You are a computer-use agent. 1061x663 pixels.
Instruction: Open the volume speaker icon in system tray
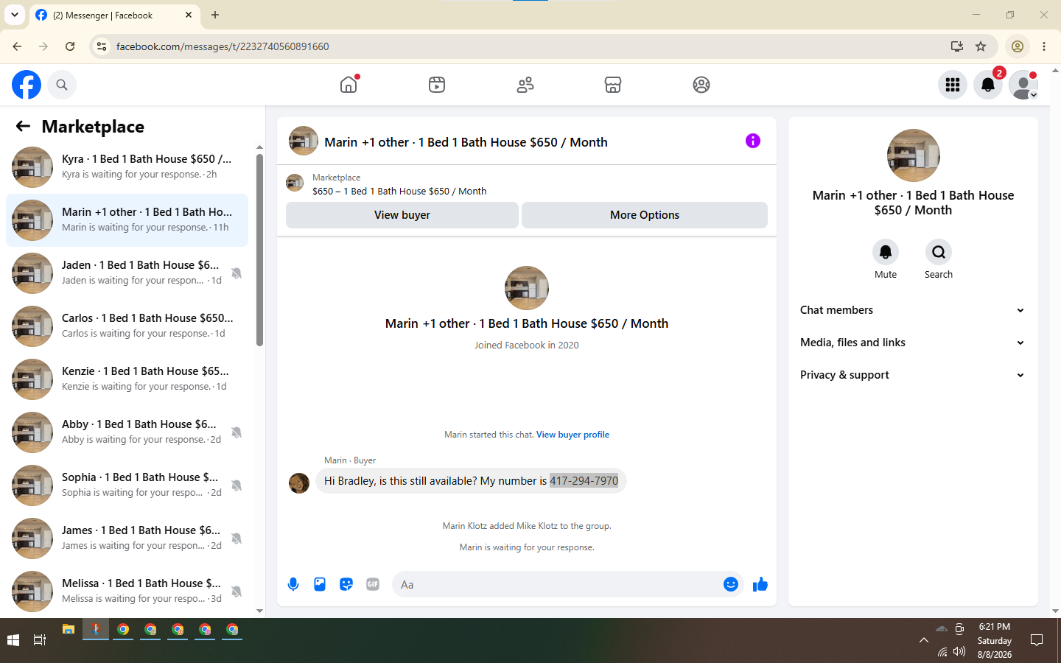pyautogui.click(x=959, y=651)
